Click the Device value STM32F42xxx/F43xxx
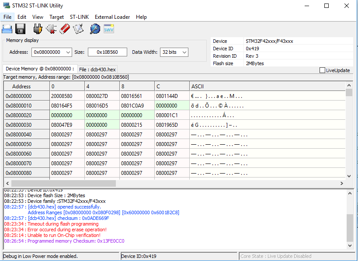Image resolution: width=358 pixels, height=261 pixels. (269, 41)
